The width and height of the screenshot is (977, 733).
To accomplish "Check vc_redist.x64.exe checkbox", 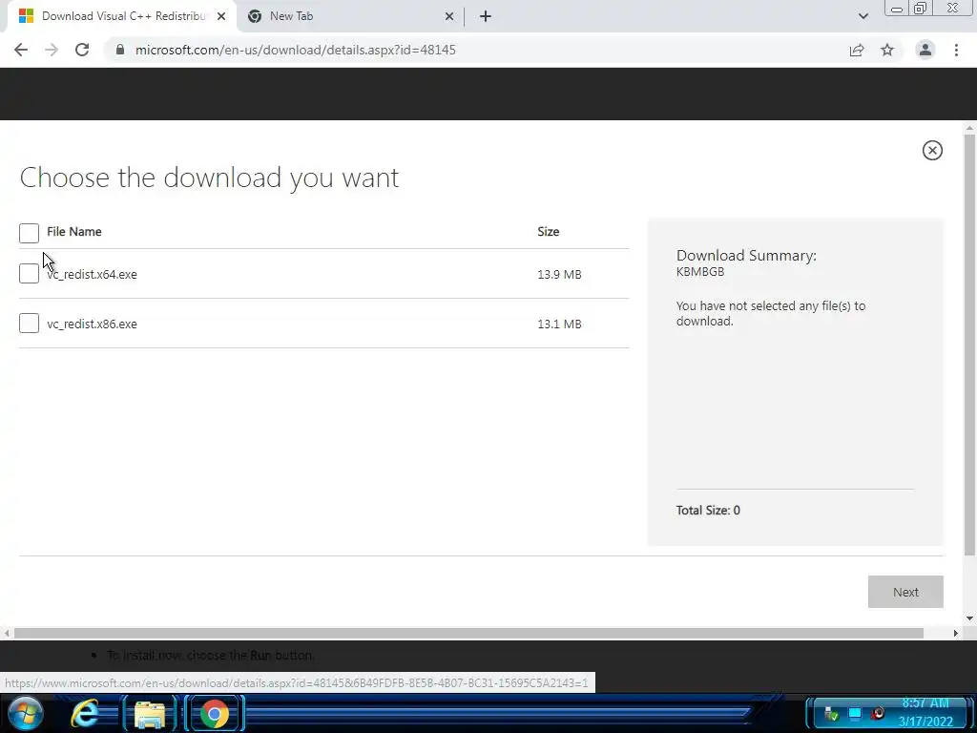I will 29,273.
